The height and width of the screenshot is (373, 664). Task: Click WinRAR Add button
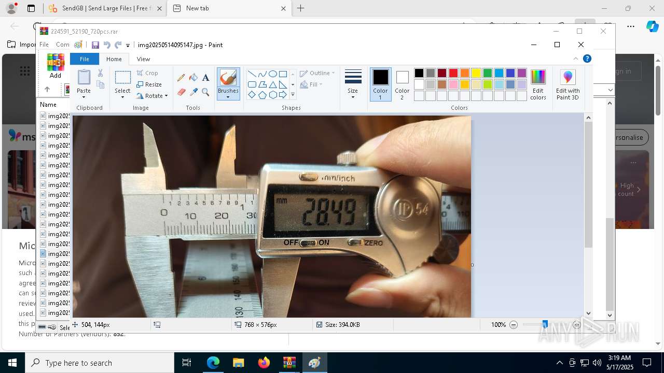56,66
